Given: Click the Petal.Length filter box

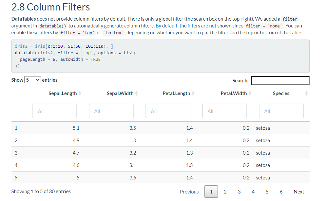Looking at the screenshot, I should 168,111.
